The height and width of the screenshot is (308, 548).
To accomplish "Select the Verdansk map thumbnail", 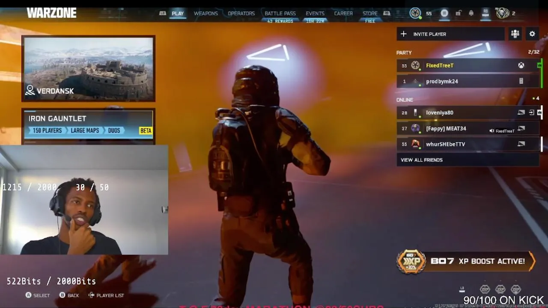I will (89, 68).
